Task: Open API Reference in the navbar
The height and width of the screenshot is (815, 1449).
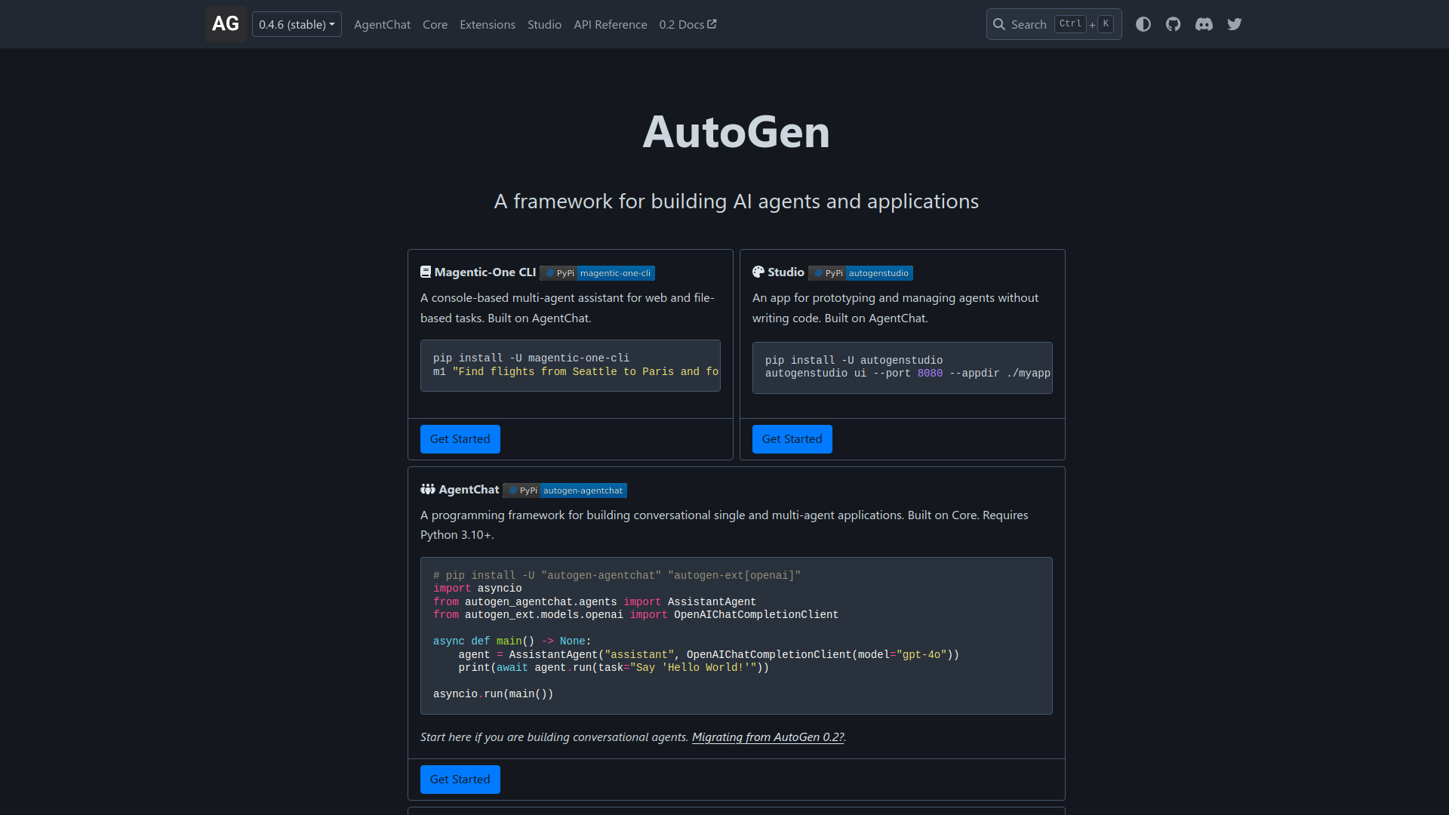Action: (x=611, y=24)
